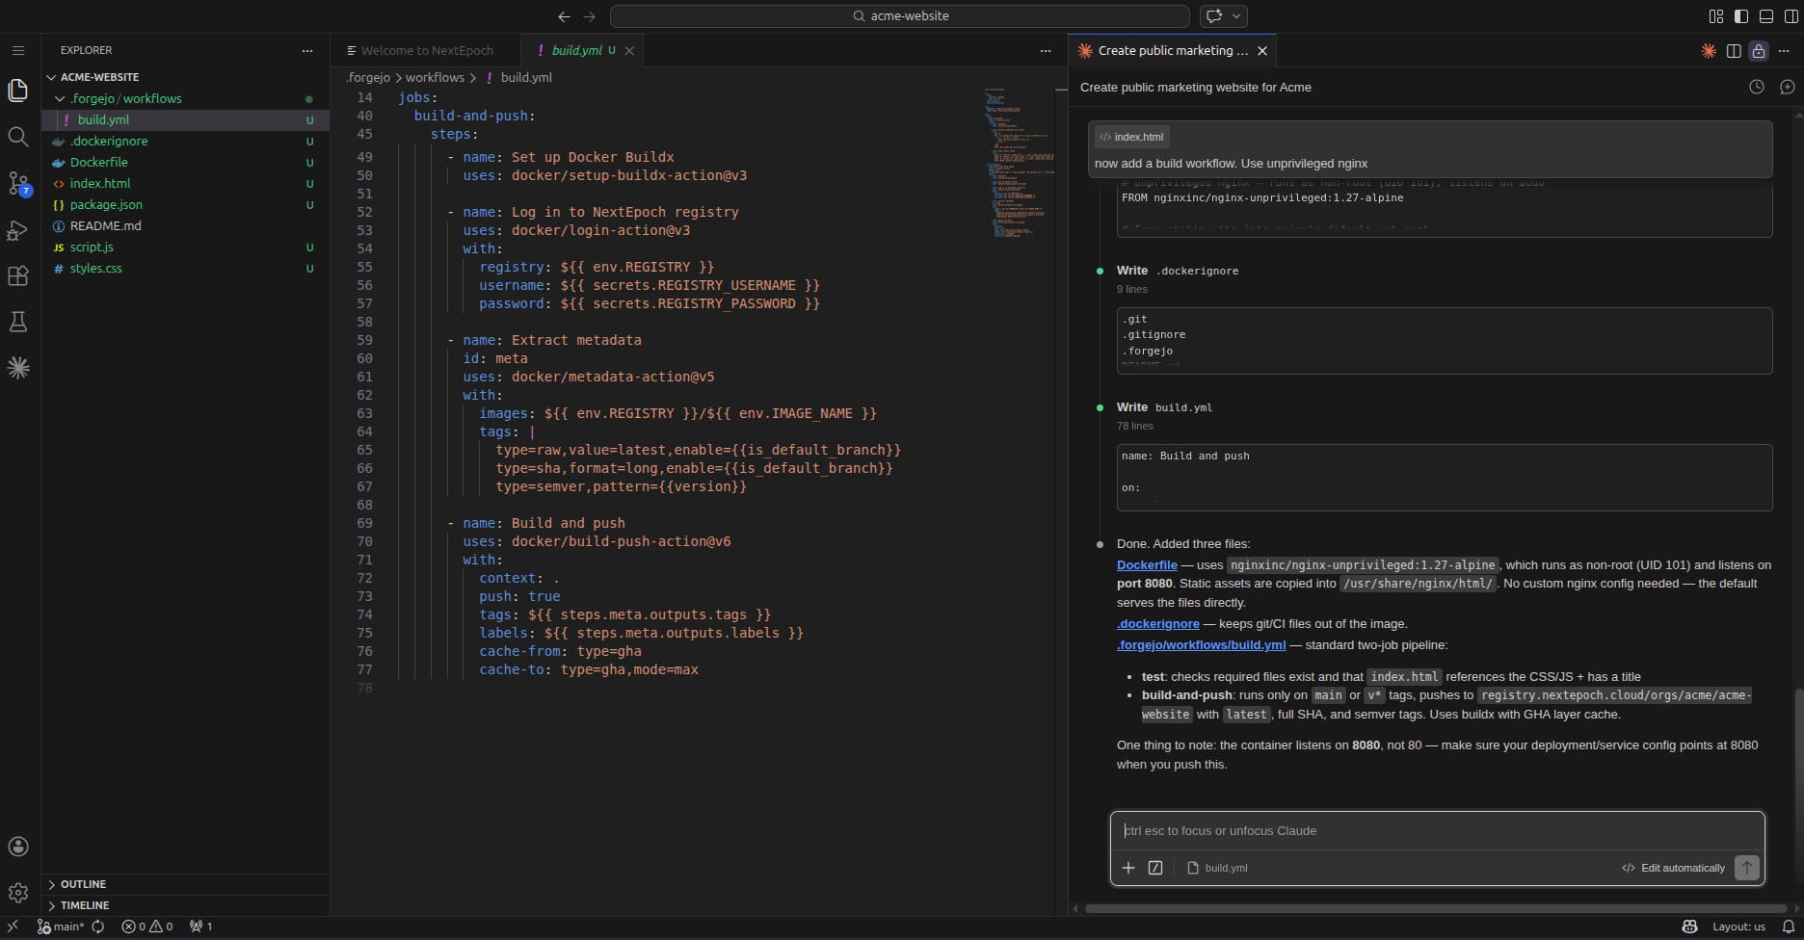Open Run and Debug view

coord(18,230)
